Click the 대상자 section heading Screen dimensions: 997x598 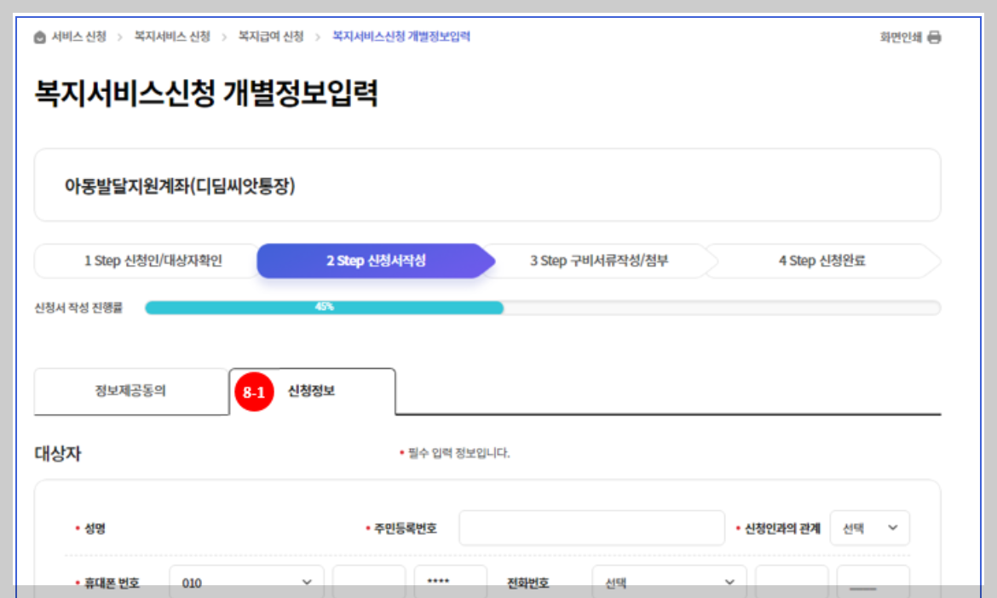pyautogui.click(x=58, y=453)
